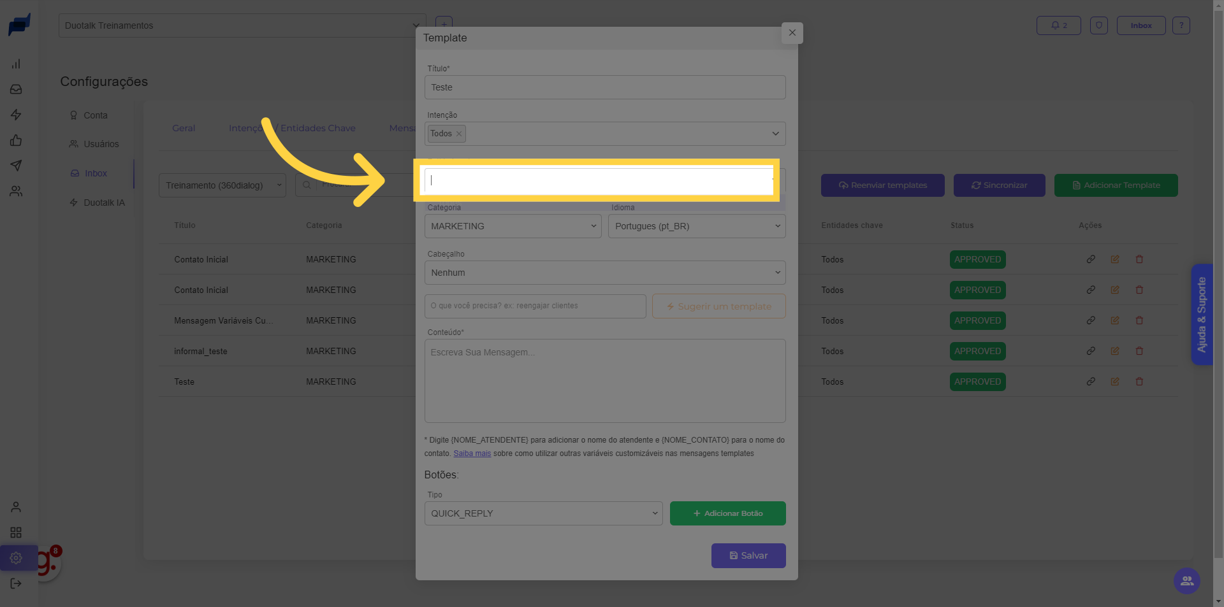Click the paper plane campaigns icon
This screenshot has height=607, width=1224.
click(x=16, y=166)
